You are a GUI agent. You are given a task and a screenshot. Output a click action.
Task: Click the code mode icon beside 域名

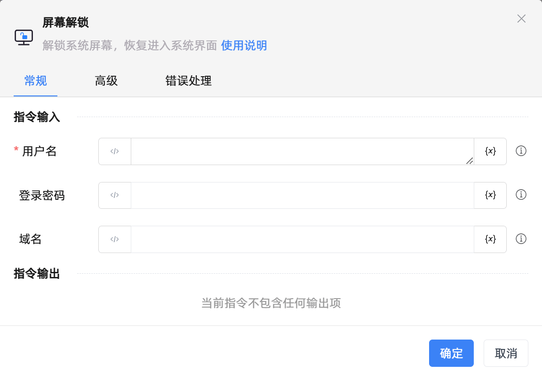pyautogui.click(x=115, y=239)
